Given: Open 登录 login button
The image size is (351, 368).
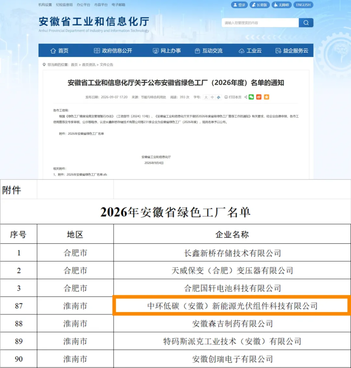Looking at the screenshot, I should (x=239, y=5).
